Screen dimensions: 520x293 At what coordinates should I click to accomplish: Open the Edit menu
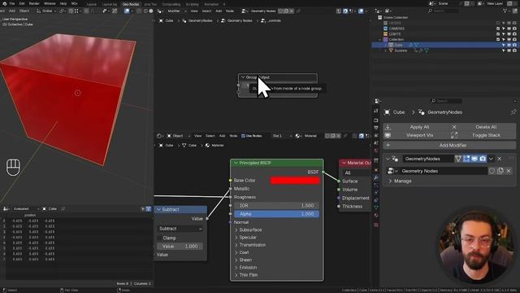(x=22, y=3)
